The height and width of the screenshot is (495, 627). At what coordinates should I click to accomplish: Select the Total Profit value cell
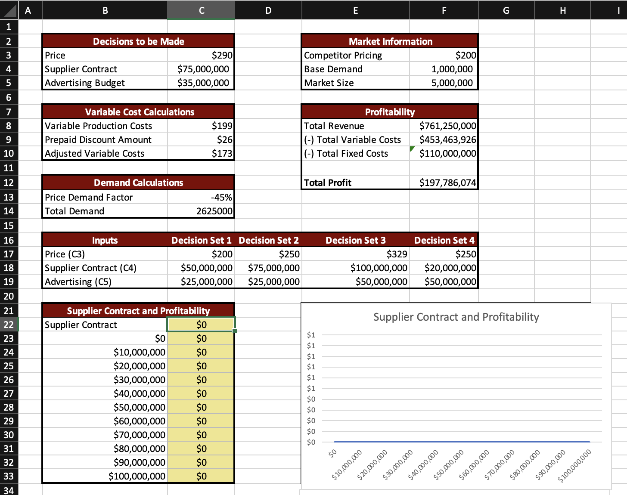click(x=444, y=183)
